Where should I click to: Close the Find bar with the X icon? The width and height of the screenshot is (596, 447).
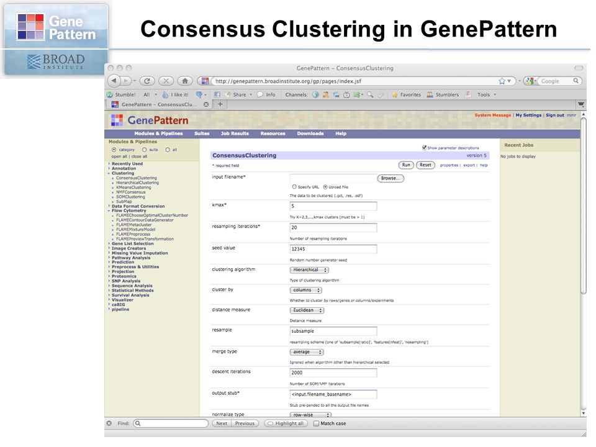(x=109, y=423)
